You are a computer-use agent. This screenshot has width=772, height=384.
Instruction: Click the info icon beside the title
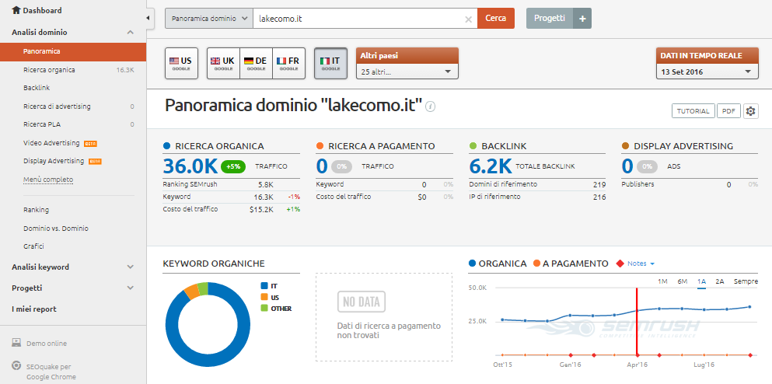(430, 106)
